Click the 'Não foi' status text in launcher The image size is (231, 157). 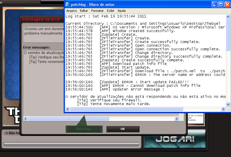[x=14, y=133]
